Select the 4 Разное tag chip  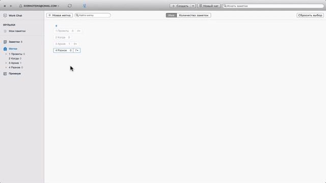click(x=63, y=50)
